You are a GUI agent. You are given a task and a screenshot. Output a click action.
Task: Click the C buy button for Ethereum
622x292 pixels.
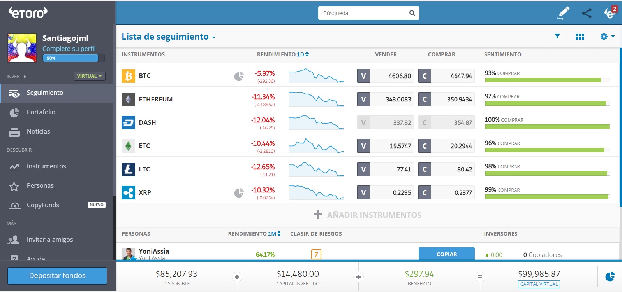(425, 100)
